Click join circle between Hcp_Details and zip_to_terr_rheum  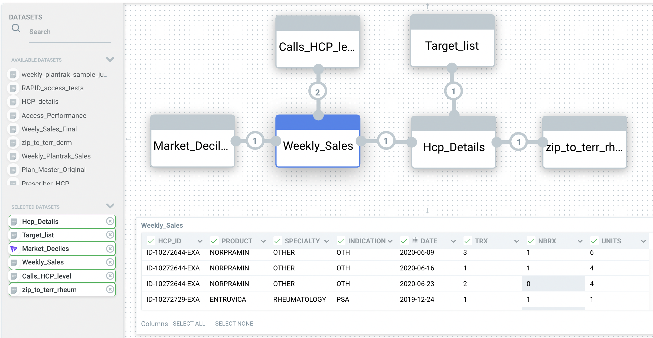coord(518,142)
